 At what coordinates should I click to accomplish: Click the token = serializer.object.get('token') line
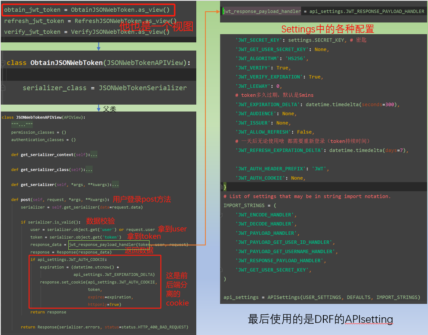click(76, 237)
